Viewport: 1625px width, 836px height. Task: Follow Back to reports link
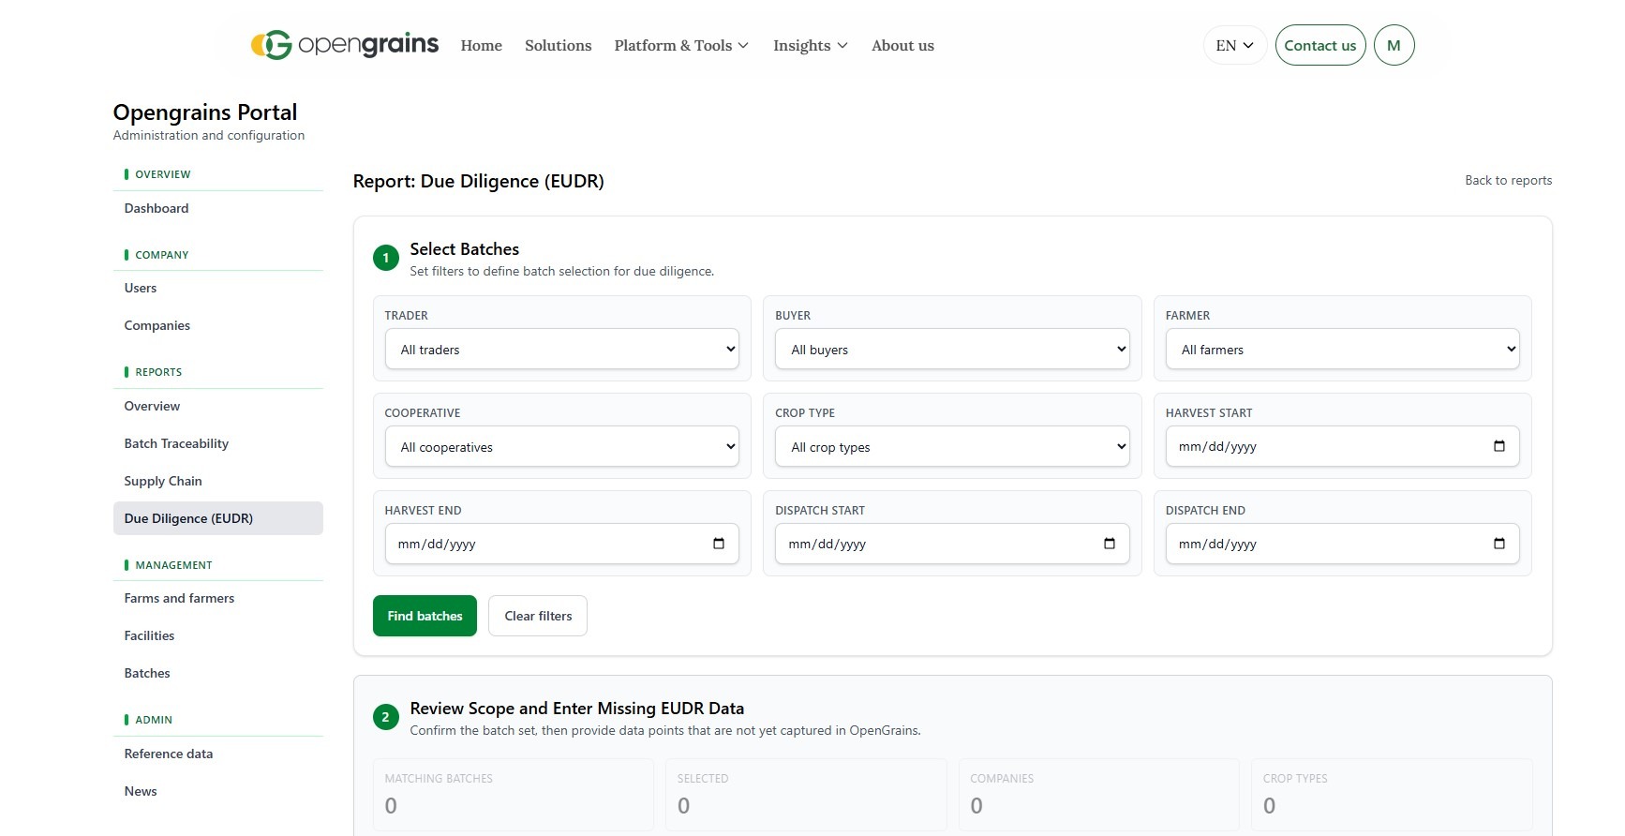(1508, 180)
